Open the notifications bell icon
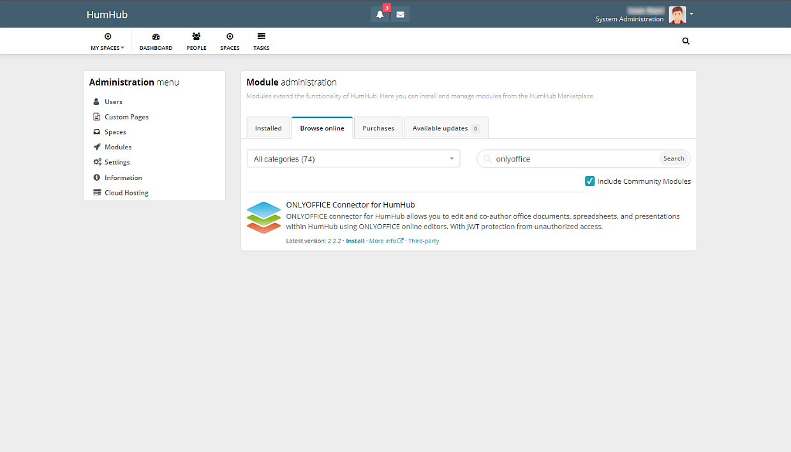Screen dimensions: 791x452 coord(380,15)
